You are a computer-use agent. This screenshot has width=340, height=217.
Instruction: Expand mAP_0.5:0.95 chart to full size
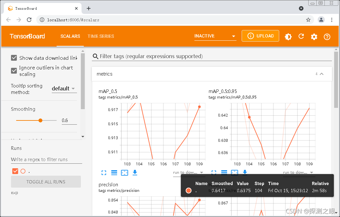click(214, 172)
